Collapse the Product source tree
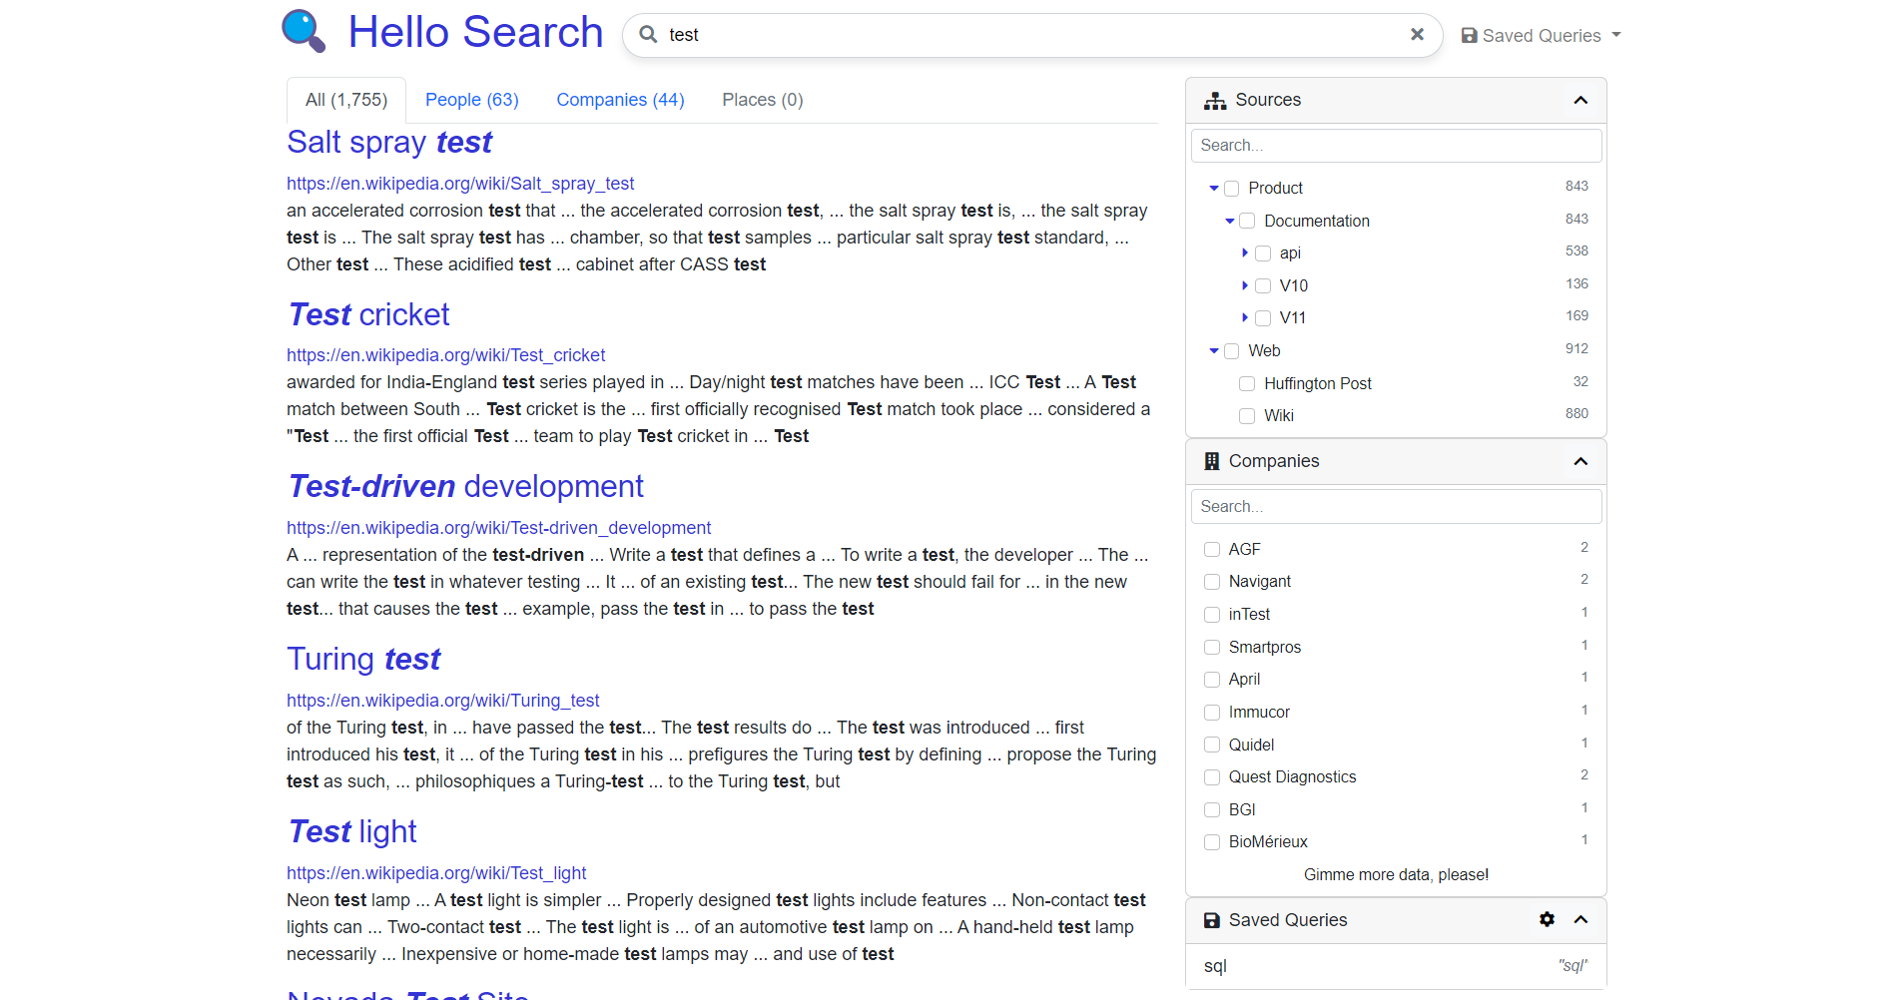The image size is (1889, 1000). (x=1213, y=187)
